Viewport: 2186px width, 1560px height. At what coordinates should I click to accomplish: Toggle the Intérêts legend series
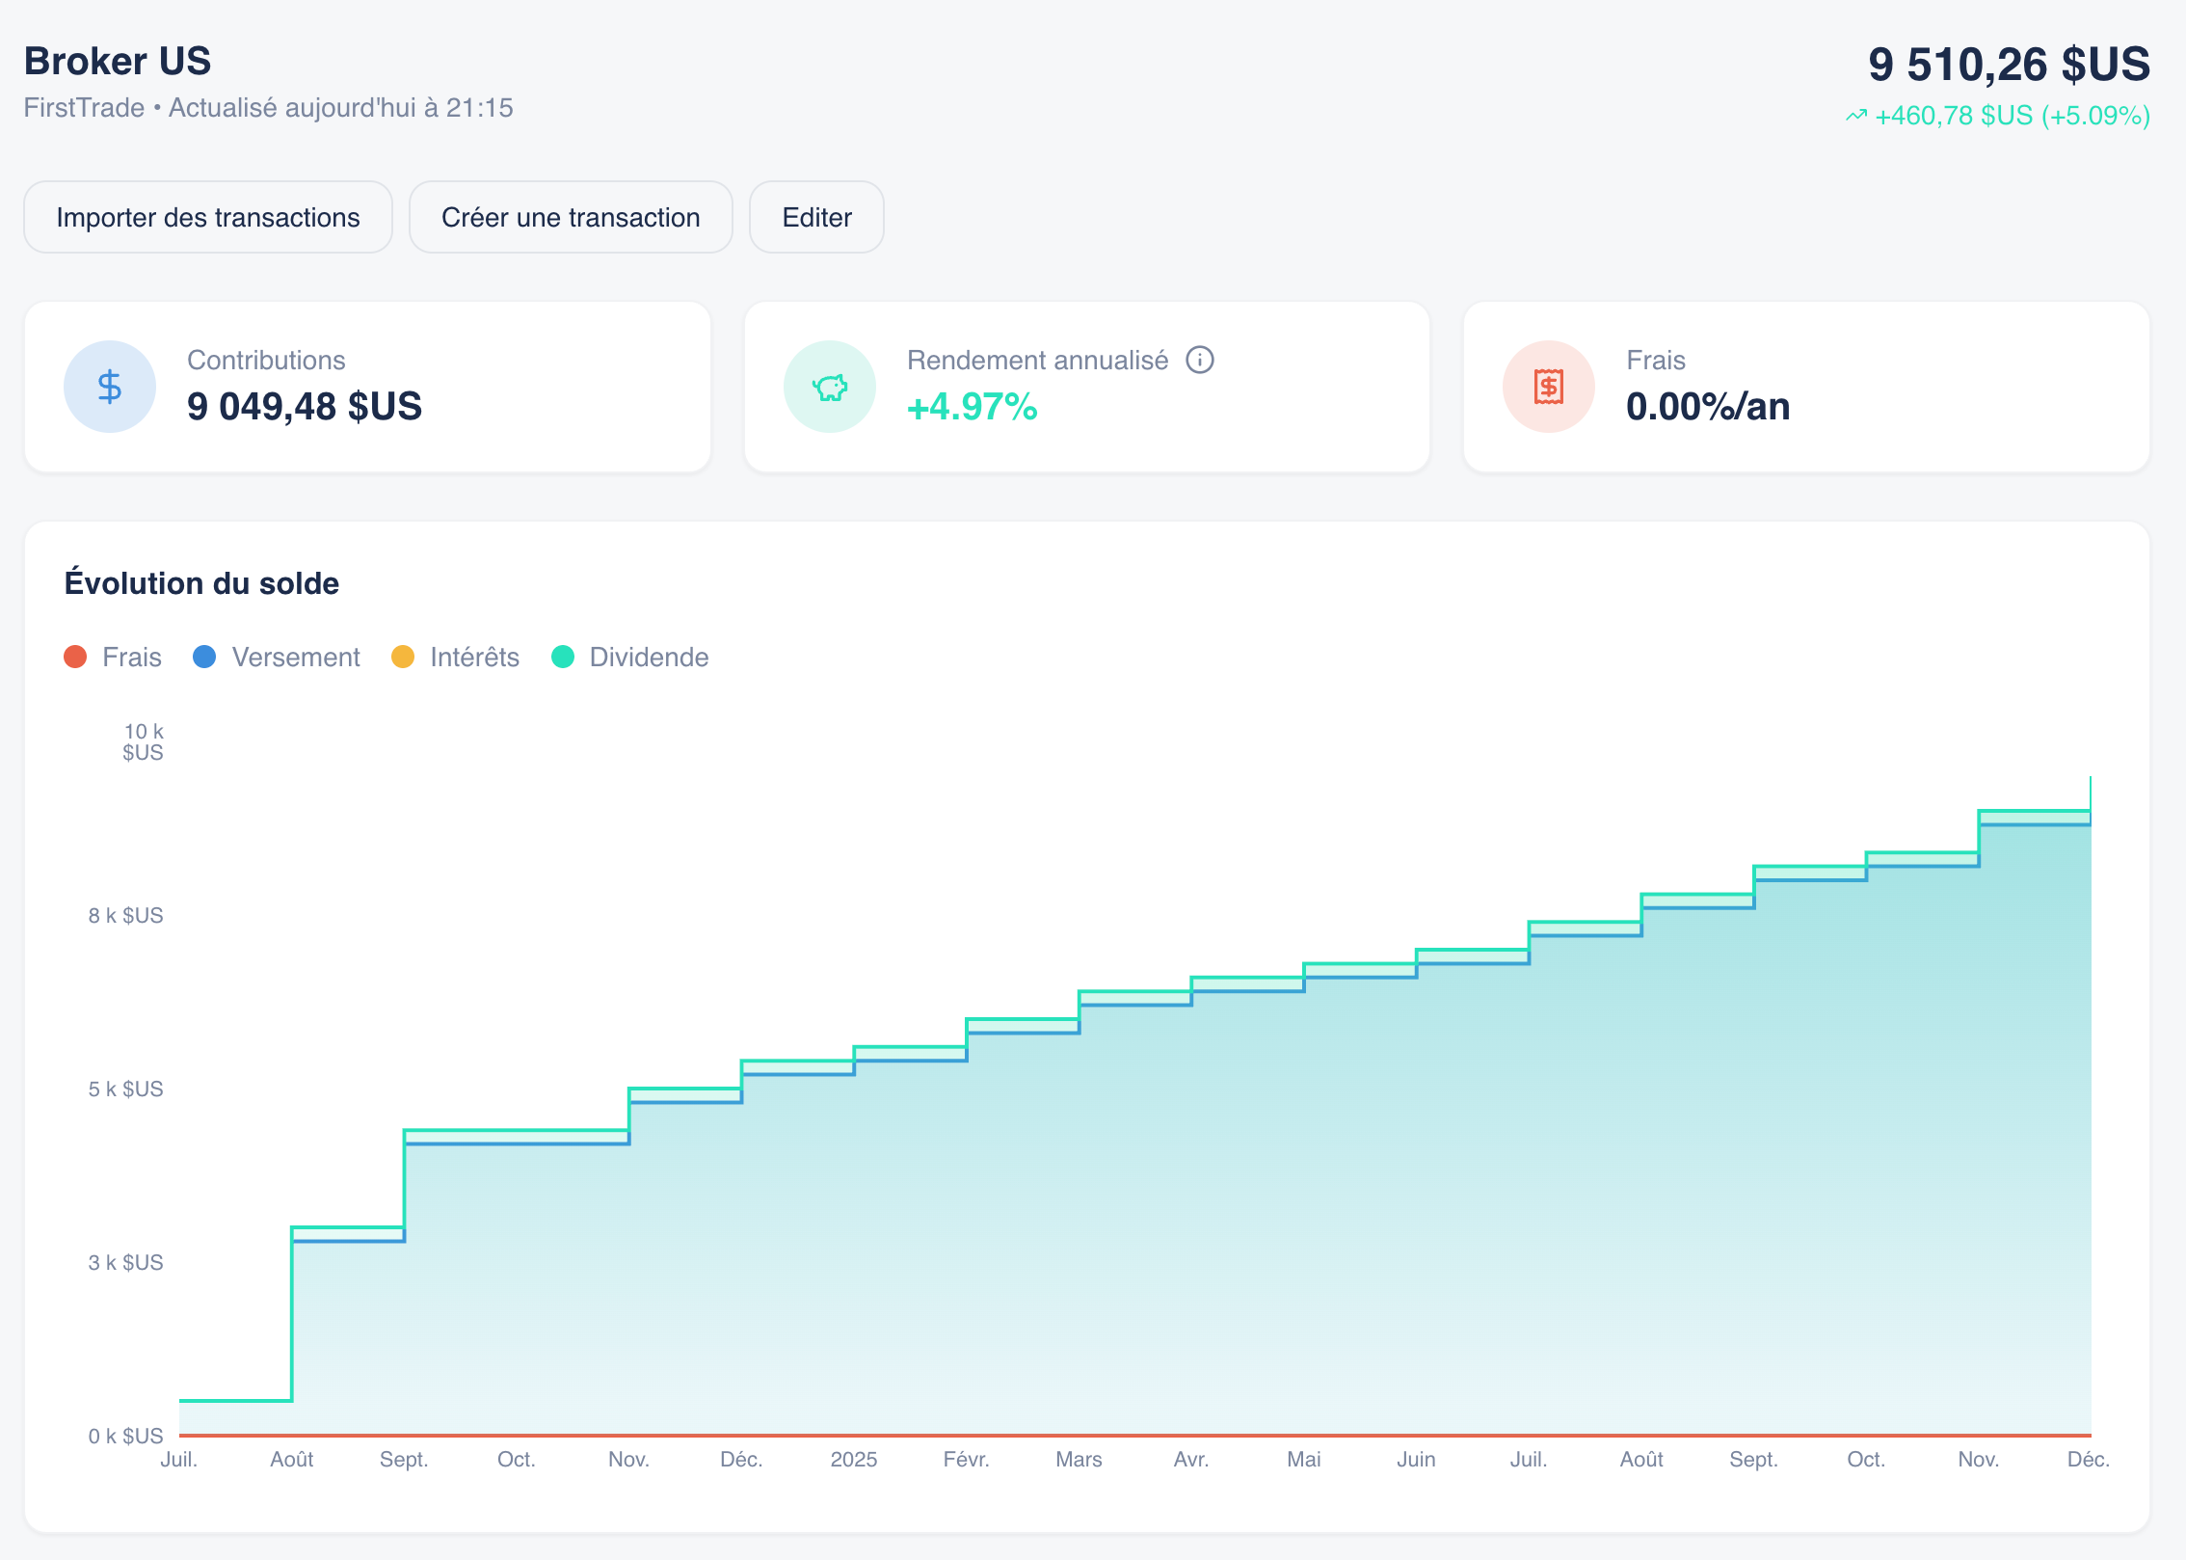click(x=474, y=658)
